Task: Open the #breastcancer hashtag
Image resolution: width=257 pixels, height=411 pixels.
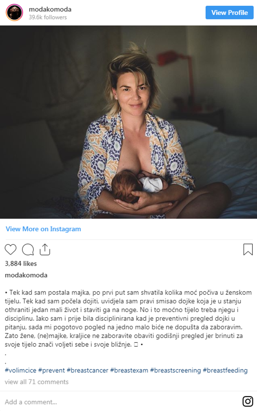Action: (87, 370)
